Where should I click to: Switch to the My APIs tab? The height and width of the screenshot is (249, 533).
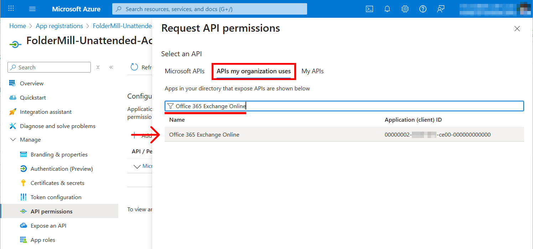click(x=312, y=71)
